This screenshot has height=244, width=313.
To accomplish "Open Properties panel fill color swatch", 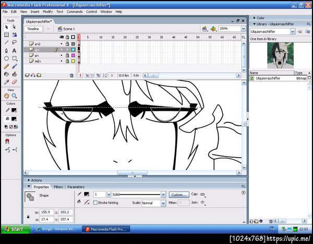I will 87,202.
